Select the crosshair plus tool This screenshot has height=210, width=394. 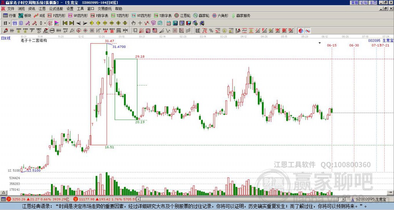(140, 23)
